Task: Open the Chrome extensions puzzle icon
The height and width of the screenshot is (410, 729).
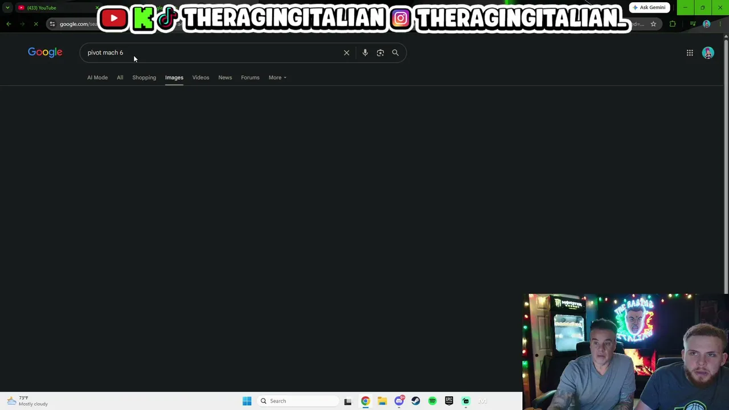Action: [673, 24]
